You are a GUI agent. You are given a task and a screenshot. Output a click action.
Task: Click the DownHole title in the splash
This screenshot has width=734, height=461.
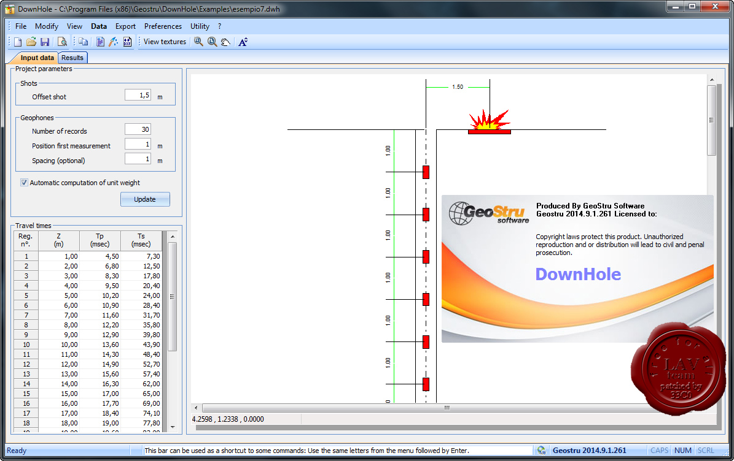(x=578, y=274)
